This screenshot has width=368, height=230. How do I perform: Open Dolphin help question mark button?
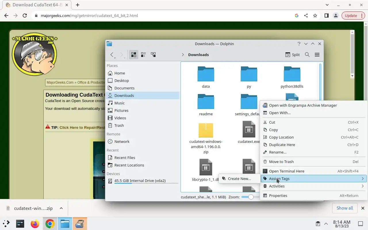click(299, 44)
